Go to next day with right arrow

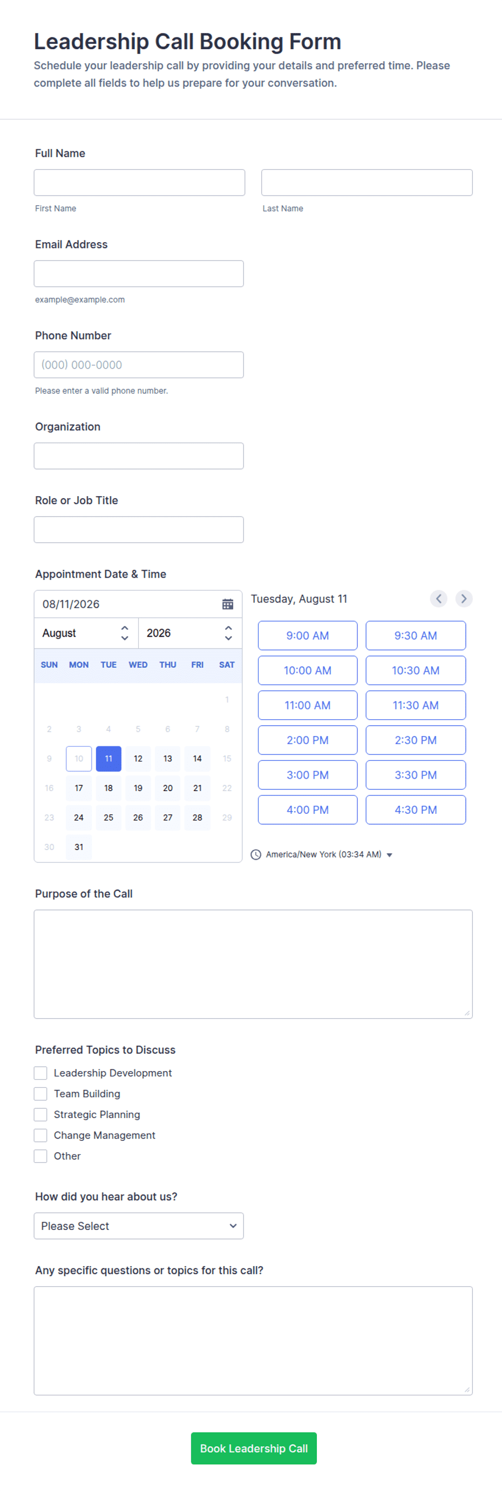pyautogui.click(x=464, y=598)
